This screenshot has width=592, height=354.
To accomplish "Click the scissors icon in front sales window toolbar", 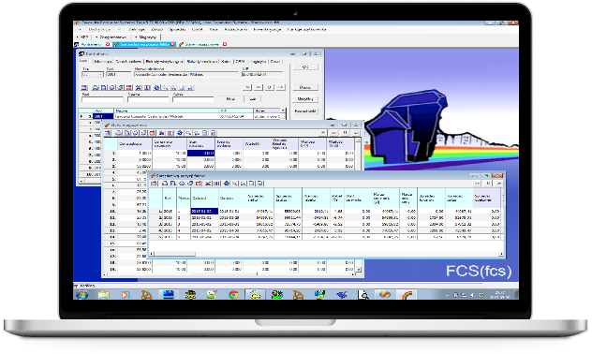I will 208,184.
